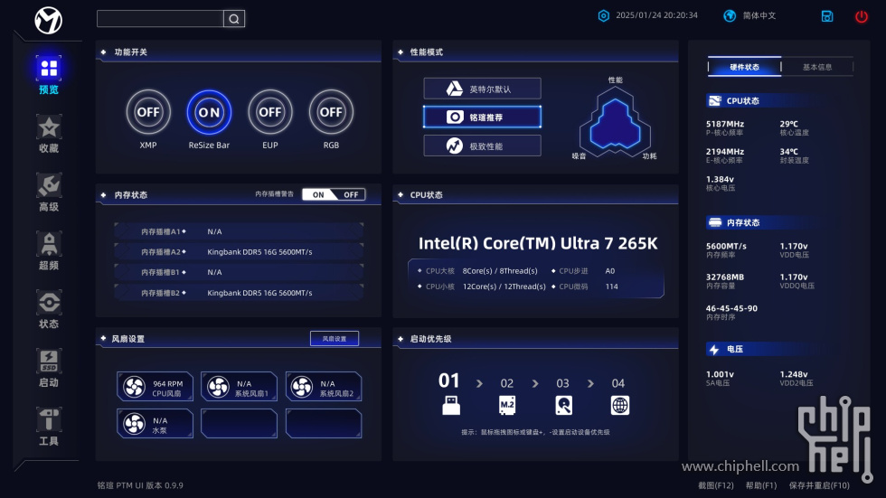Click the 34℃ package temperature value
Screen dimensions: 886x498
click(x=789, y=151)
